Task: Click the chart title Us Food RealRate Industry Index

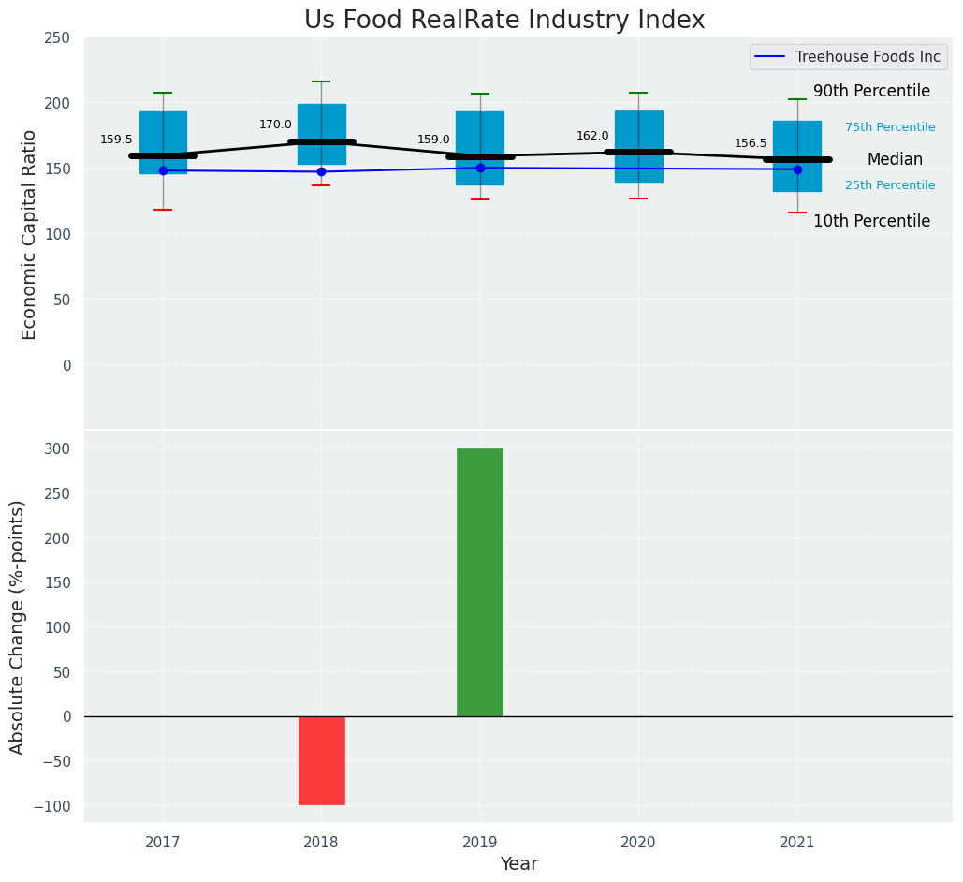Action: [x=504, y=20]
